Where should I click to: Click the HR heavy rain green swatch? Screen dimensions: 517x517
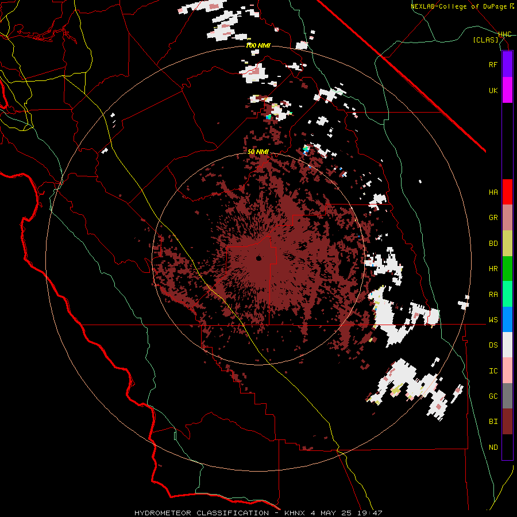[x=507, y=269]
